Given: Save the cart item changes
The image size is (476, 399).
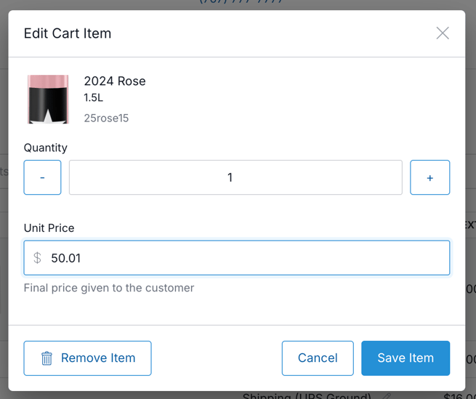Looking at the screenshot, I should click(406, 358).
